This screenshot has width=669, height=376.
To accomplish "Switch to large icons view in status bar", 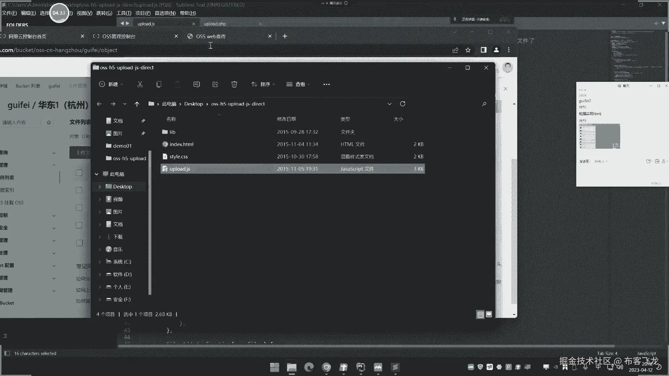I will coord(489,314).
